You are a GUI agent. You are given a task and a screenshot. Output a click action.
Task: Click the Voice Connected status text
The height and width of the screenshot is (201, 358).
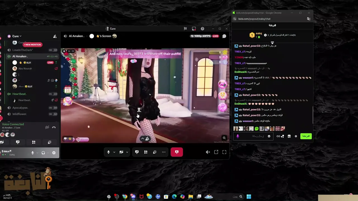(13, 124)
